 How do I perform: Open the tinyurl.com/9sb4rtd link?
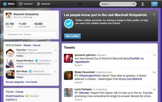point(130,79)
